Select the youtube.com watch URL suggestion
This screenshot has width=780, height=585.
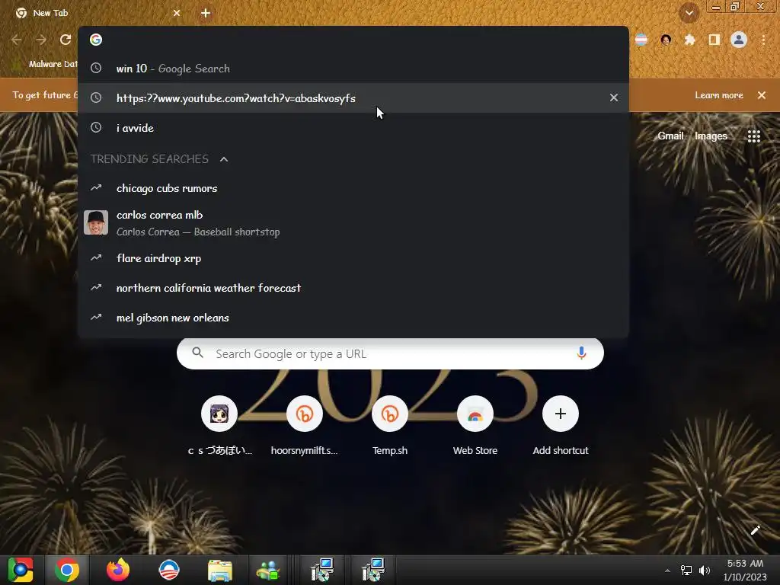pyautogui.click(x=353, y=98)
